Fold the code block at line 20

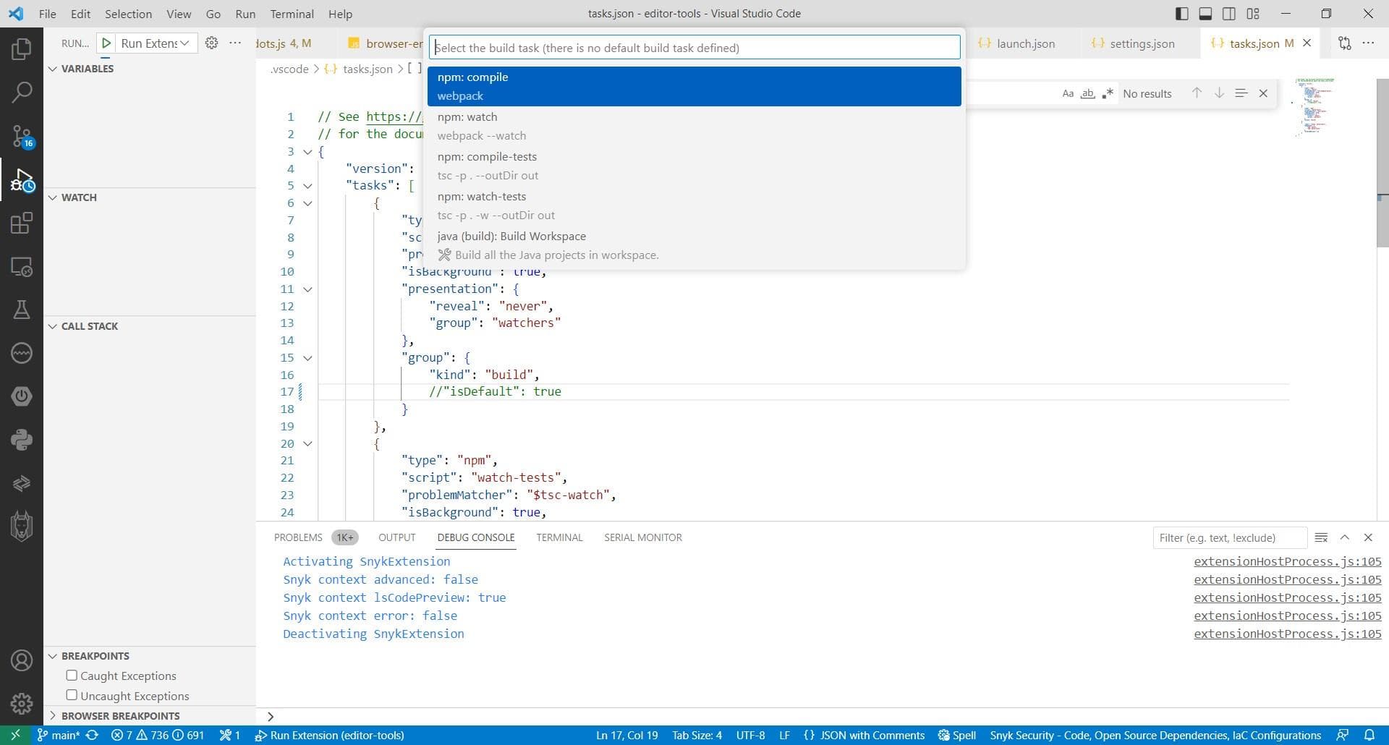(x=307, y=444)
